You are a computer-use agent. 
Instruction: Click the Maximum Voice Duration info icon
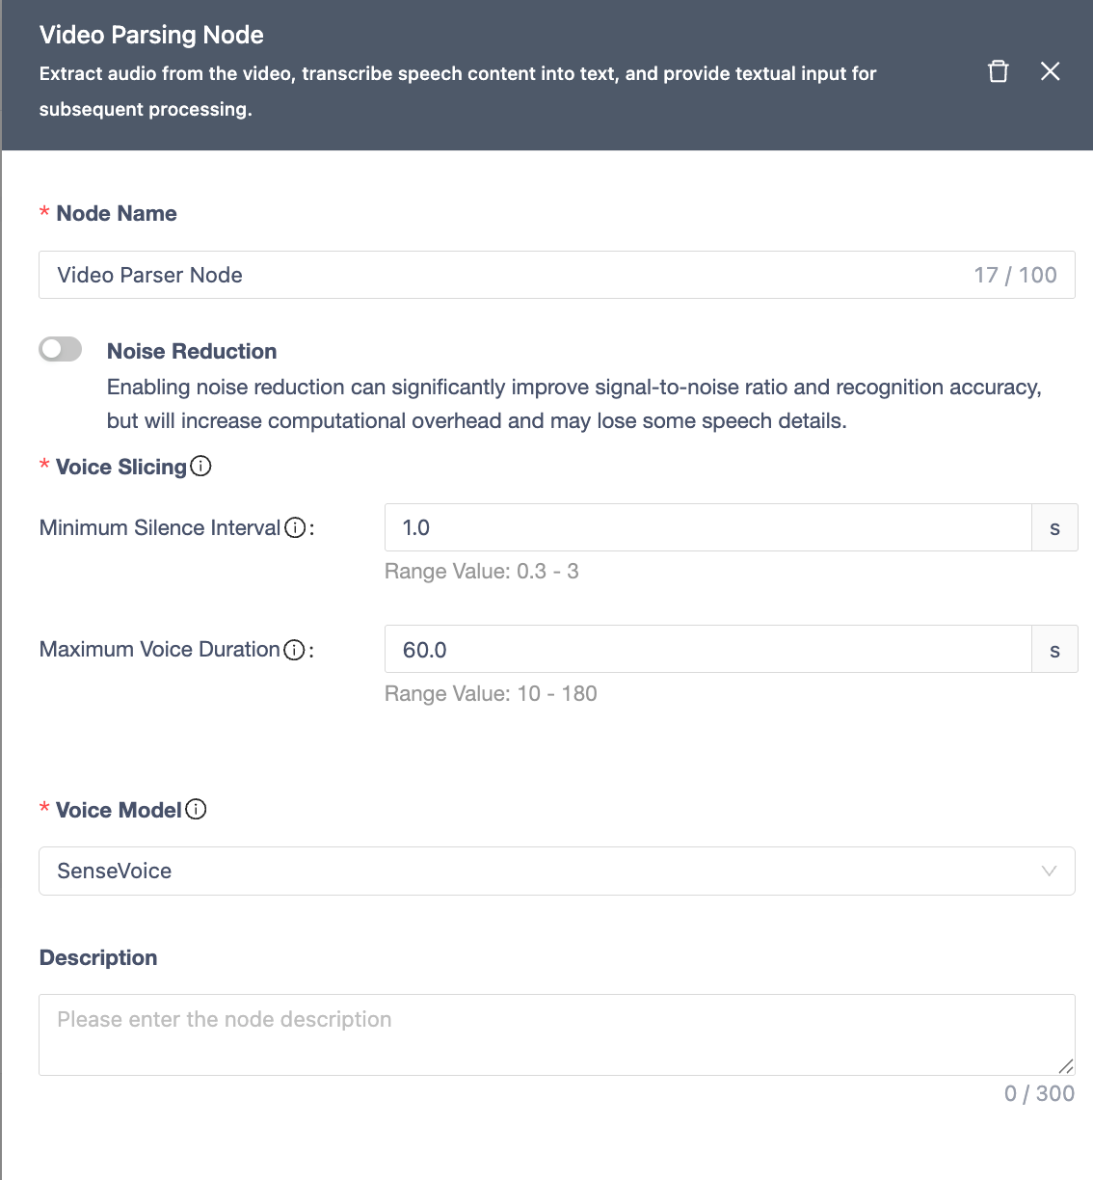[295, 650]
